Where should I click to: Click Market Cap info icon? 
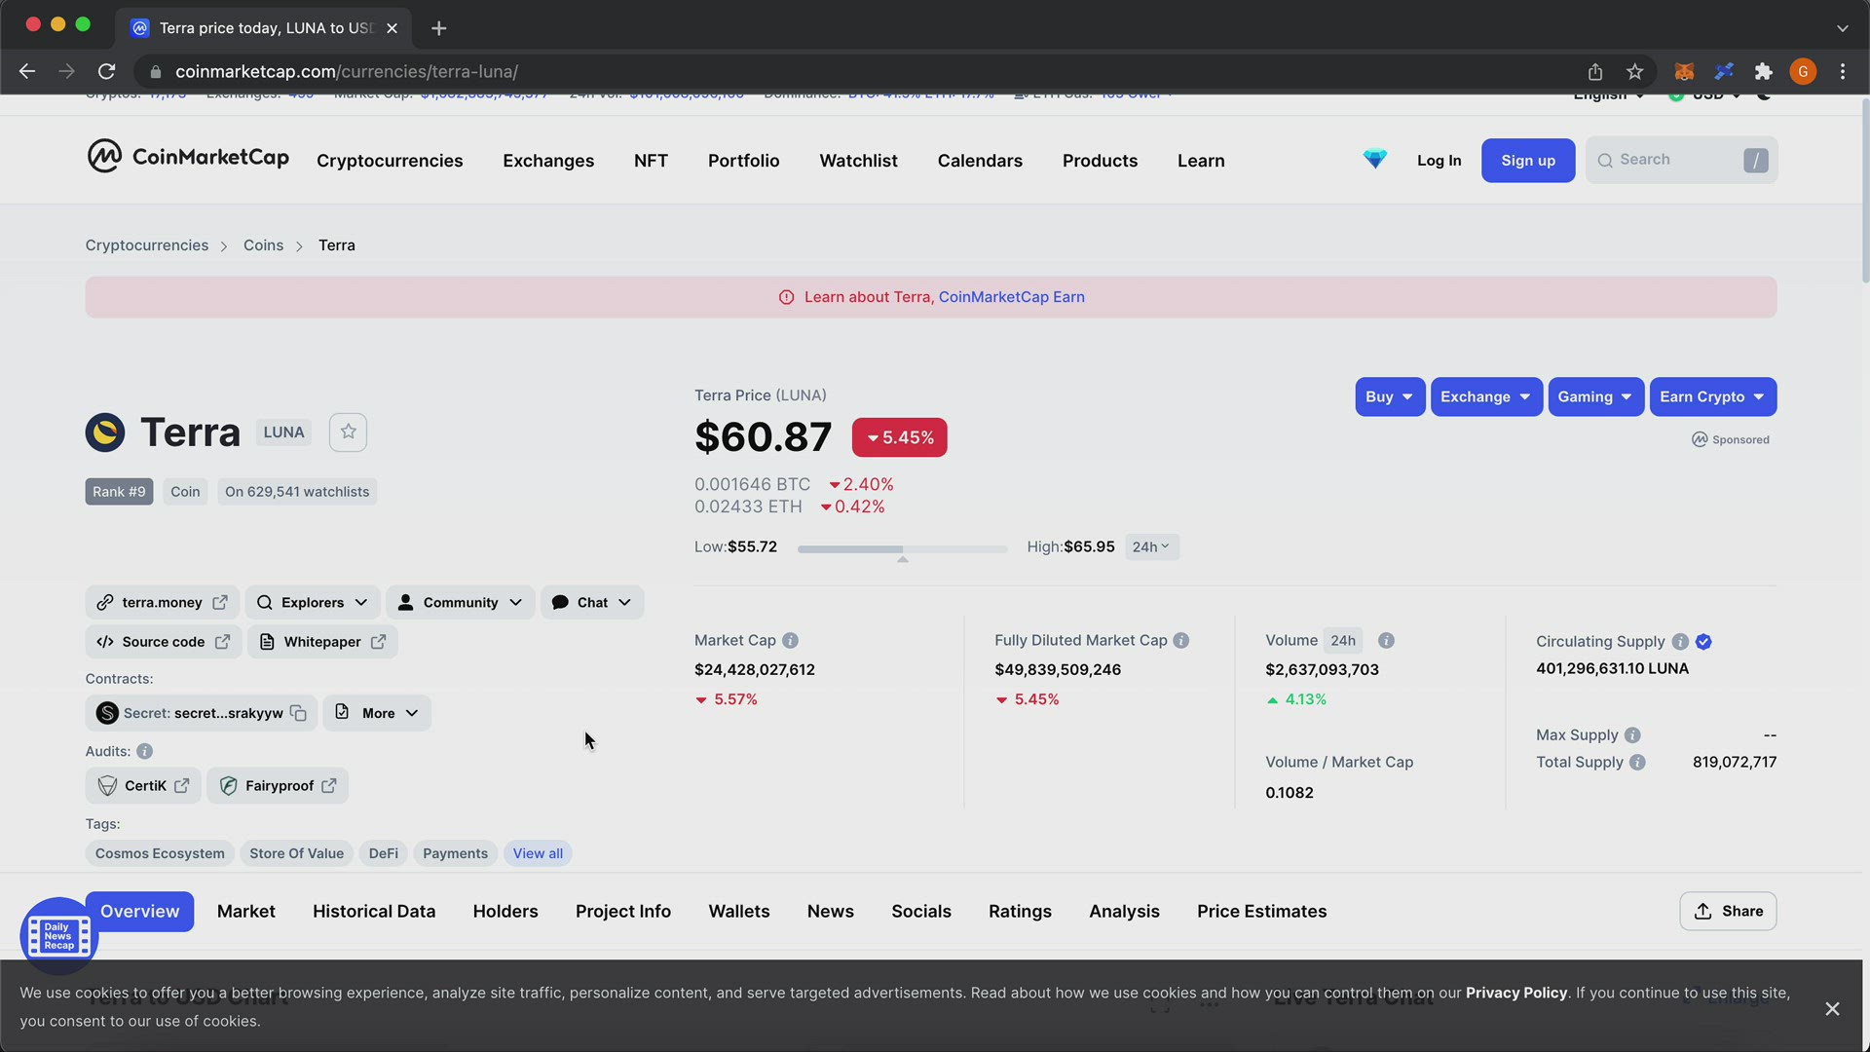click(x=791, y=641)
